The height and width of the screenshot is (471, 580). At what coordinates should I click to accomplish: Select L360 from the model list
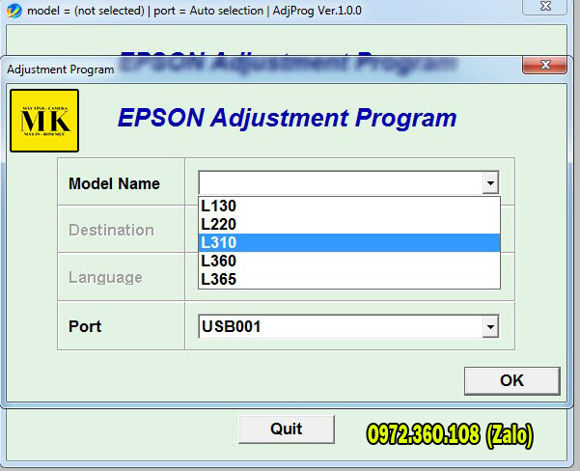349,261
